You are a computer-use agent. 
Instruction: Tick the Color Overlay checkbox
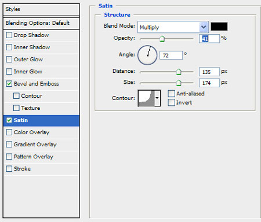9,132
